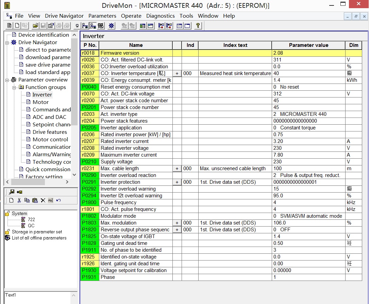Screen dimensions: 369x304
Task: Click the P No. column header
Action: pos(90,45)
